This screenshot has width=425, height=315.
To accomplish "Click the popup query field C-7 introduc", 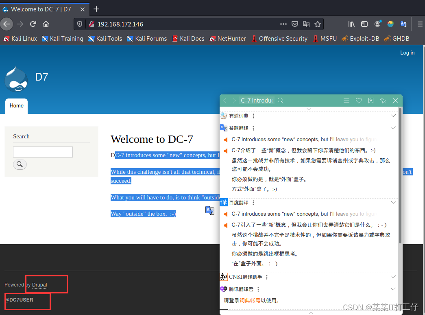I will (257, 101).
